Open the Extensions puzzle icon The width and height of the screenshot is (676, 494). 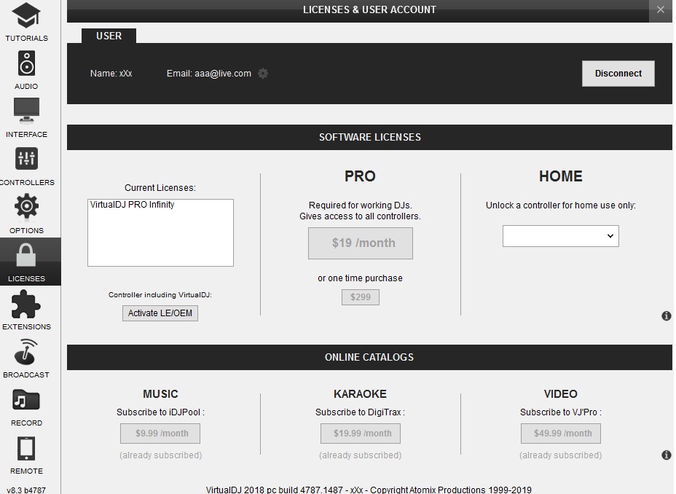click(26, 304)
